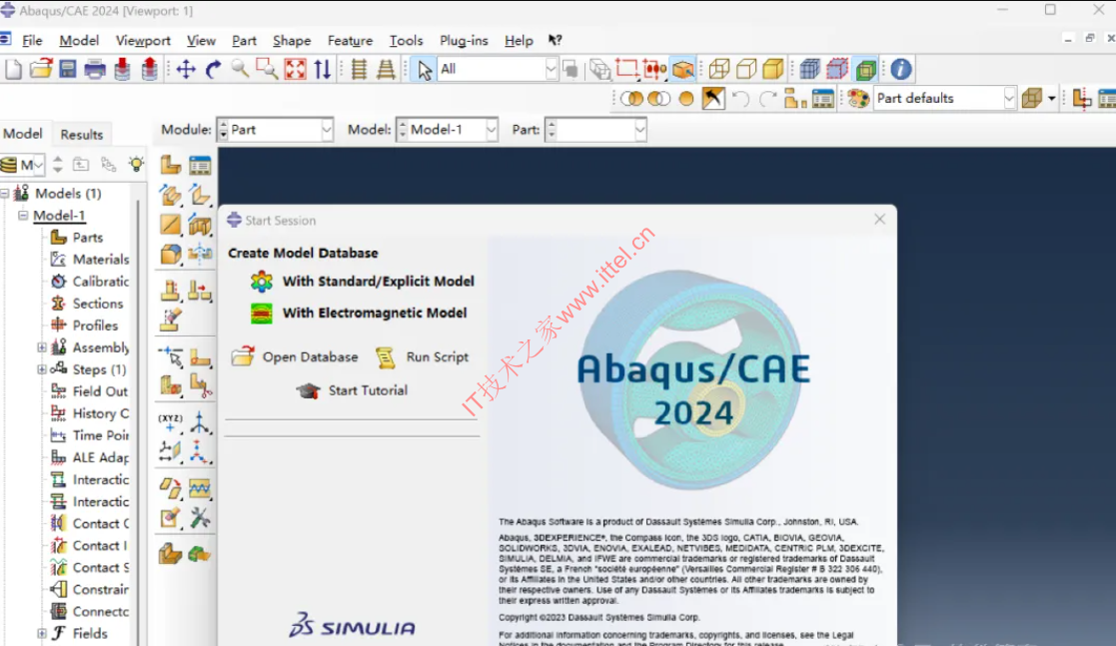The height and width of the screenshot is (646, 1116).
Task: Click the Create Part icon in toolbox
Action: point(171,165)
